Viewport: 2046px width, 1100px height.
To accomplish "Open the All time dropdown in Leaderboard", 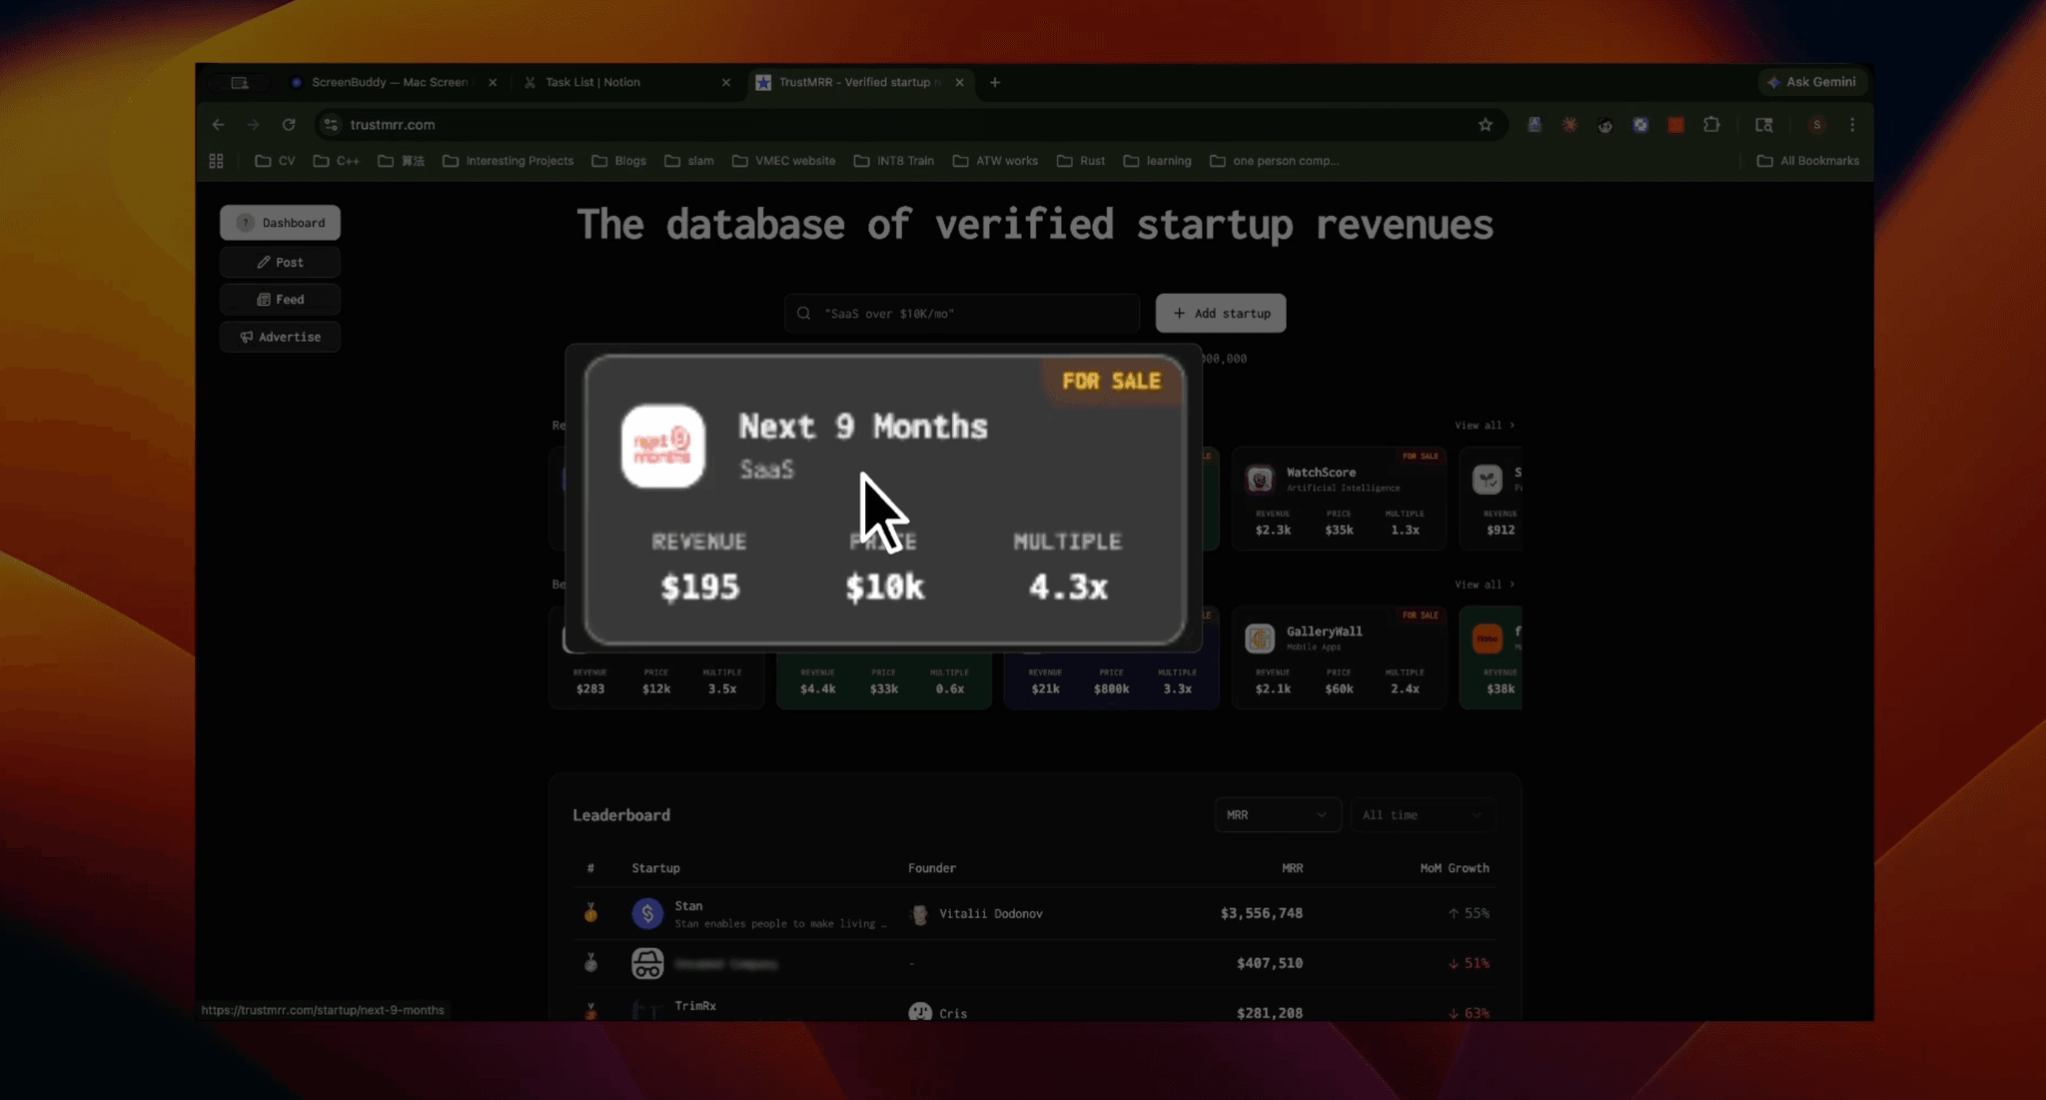I will [1423, 815].
